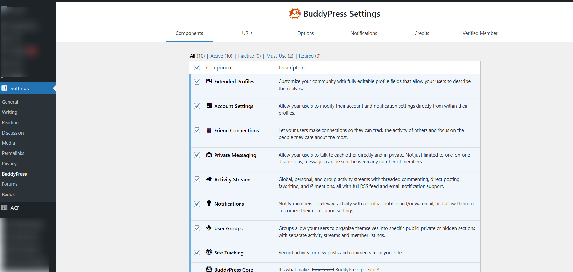
Task: Toggle the select-all Component header checkbox
Action: tap(197, 67)
